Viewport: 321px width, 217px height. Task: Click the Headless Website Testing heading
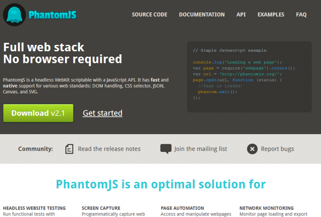34,208
